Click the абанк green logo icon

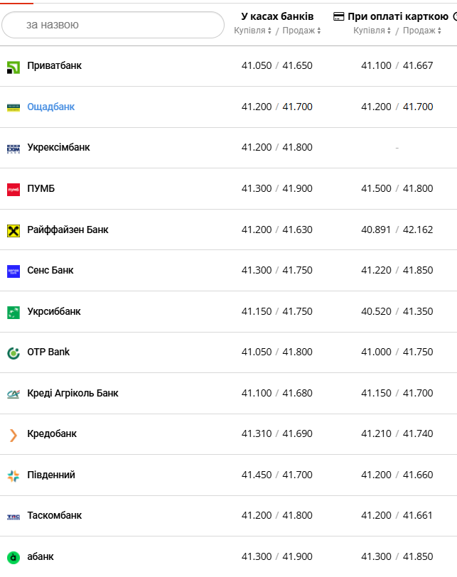[x=13, y=557]
